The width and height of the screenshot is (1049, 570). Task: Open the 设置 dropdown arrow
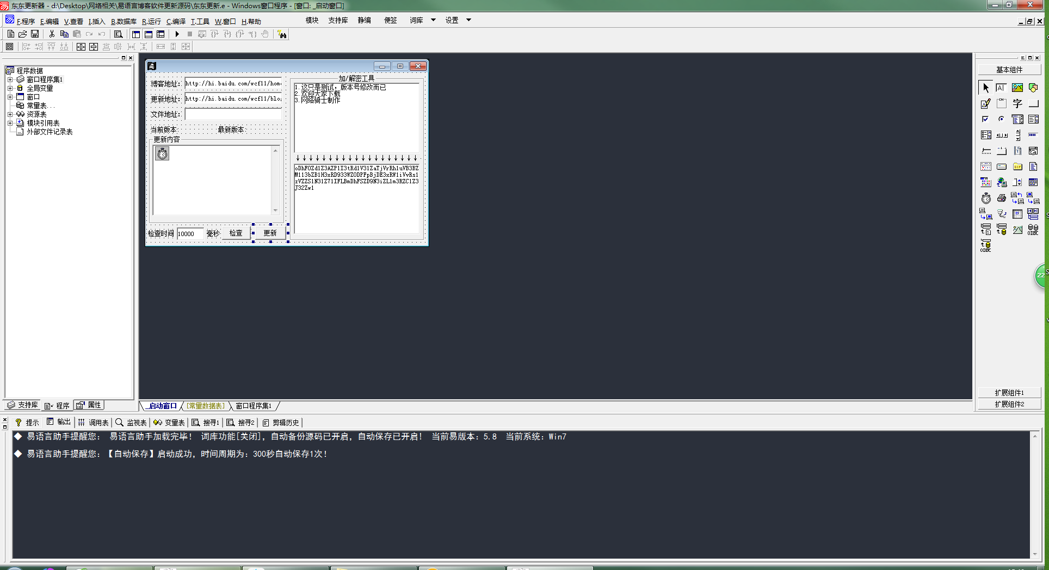click(x=468, y=20)
